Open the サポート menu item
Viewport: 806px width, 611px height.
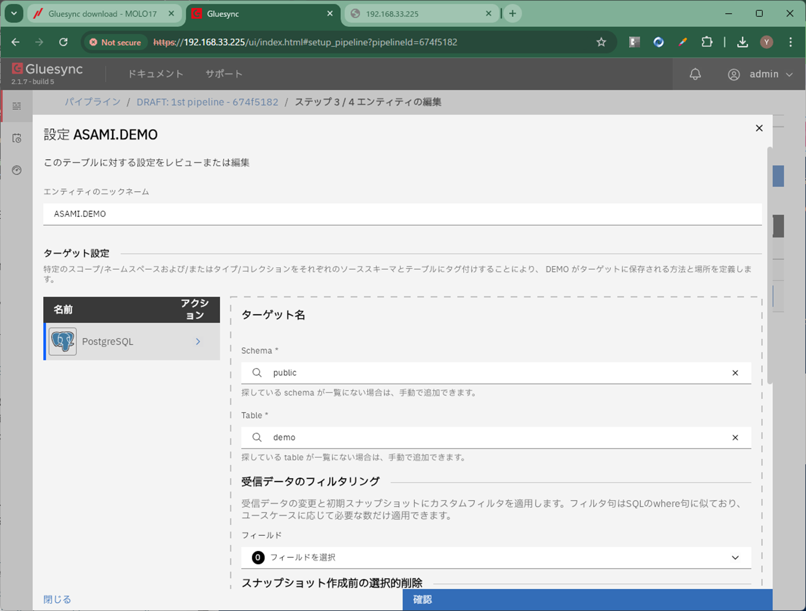click(224, 74)
